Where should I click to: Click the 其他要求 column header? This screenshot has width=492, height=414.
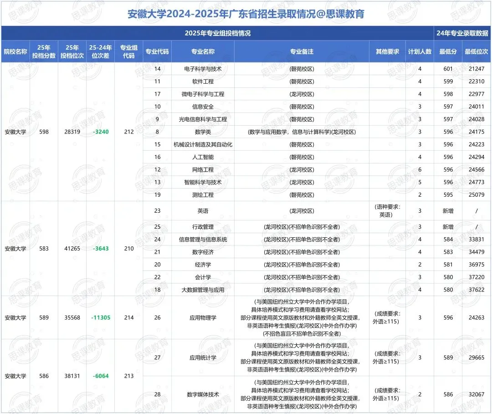pyautogui.click(x=388, y=51)
